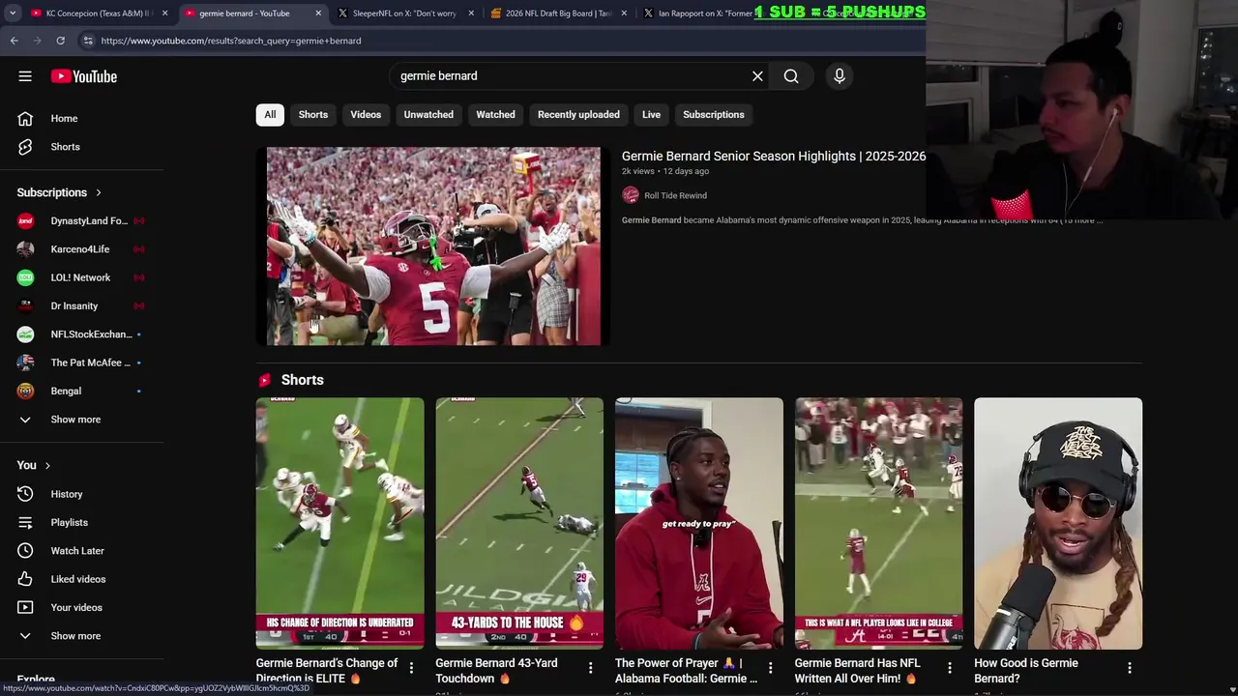
Task: Open Karceno4Life subscription channel
Action: tap(82, 249)
